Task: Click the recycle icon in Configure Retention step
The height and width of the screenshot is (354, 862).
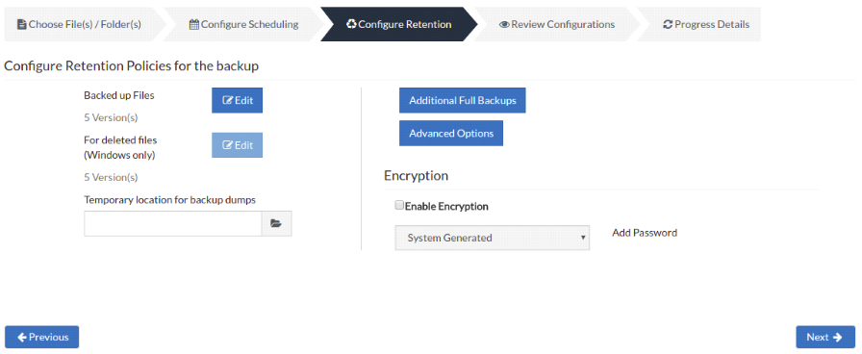Action: (x=351, y=24)
